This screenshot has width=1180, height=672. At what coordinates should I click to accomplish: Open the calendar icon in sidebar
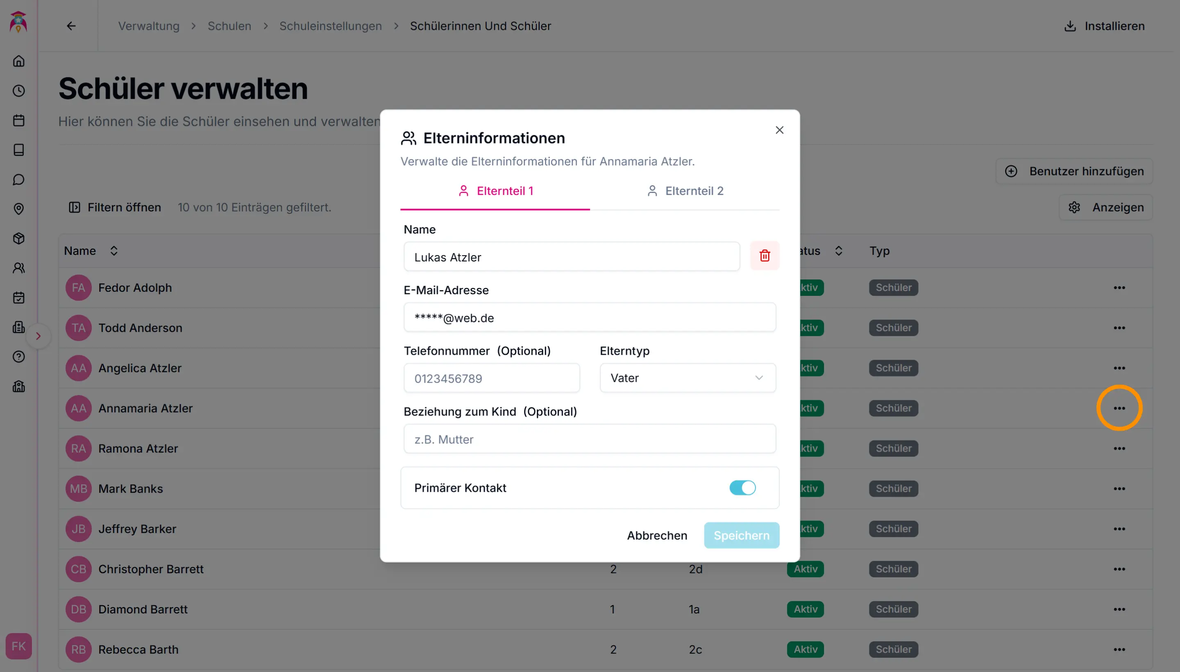tap(18, 120)
